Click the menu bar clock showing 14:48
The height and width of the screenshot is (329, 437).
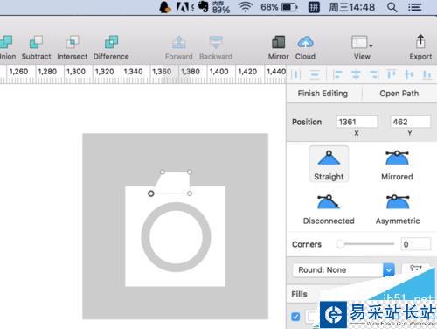[352, 7]
